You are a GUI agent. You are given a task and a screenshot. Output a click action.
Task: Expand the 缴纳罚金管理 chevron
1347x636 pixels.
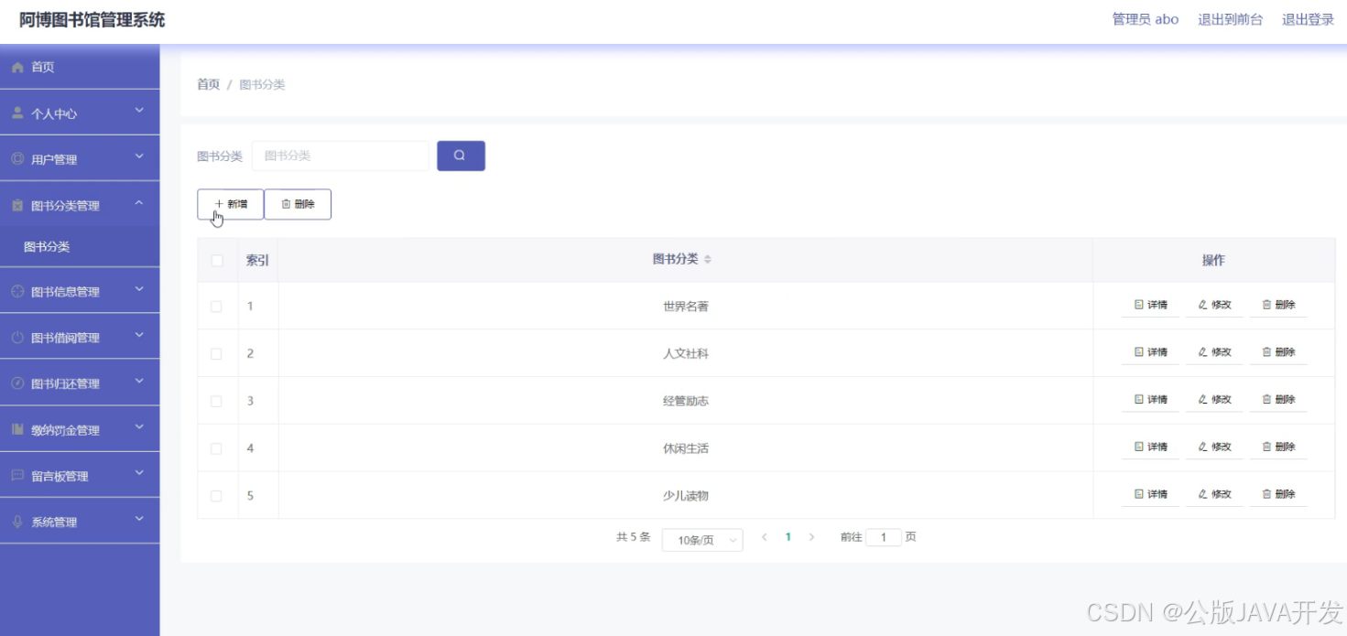coord(139,427)
